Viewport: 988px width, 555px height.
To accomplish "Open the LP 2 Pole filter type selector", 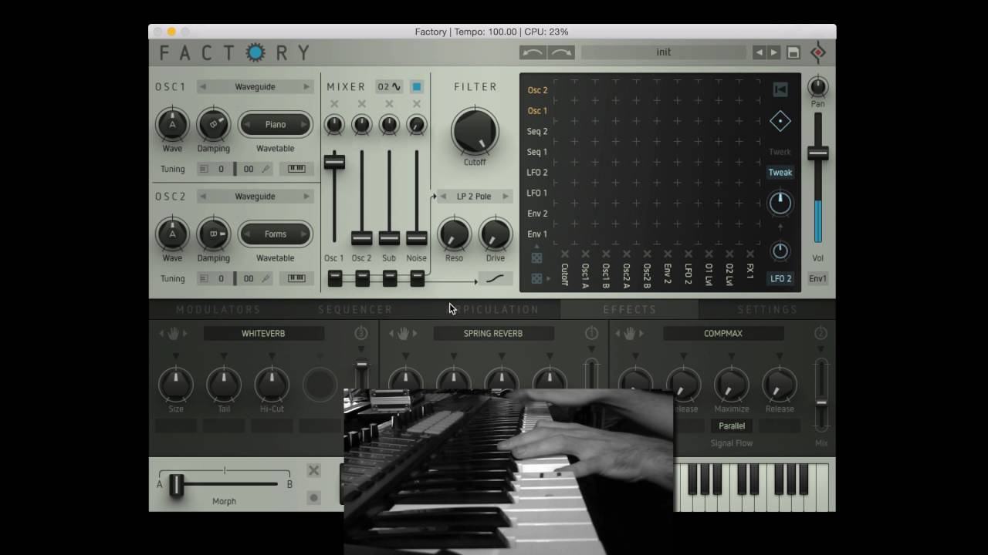I will pyautogui.click(x=474, y=197).
